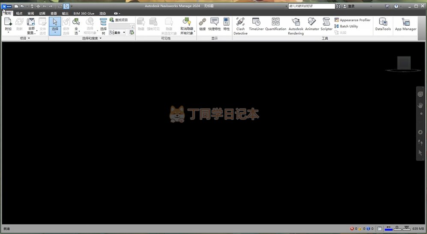Switch to the 视点 ribbon tab
This screenshot has width=427, height=234.
19,13
